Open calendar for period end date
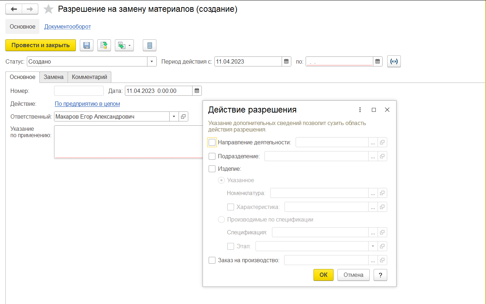Image resolution: width=486 pixels, height=304 pixels. point(378,61)
